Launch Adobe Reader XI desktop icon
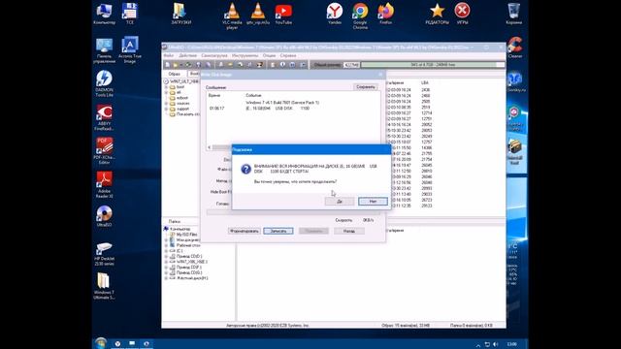This screenshot has width=621, height=349. [104, 185]
